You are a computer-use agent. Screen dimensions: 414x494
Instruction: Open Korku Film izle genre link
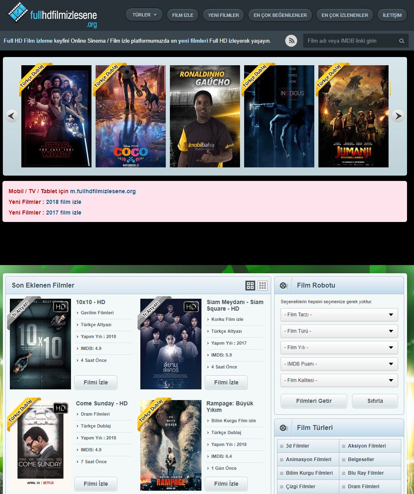click(x=227, y=319)
